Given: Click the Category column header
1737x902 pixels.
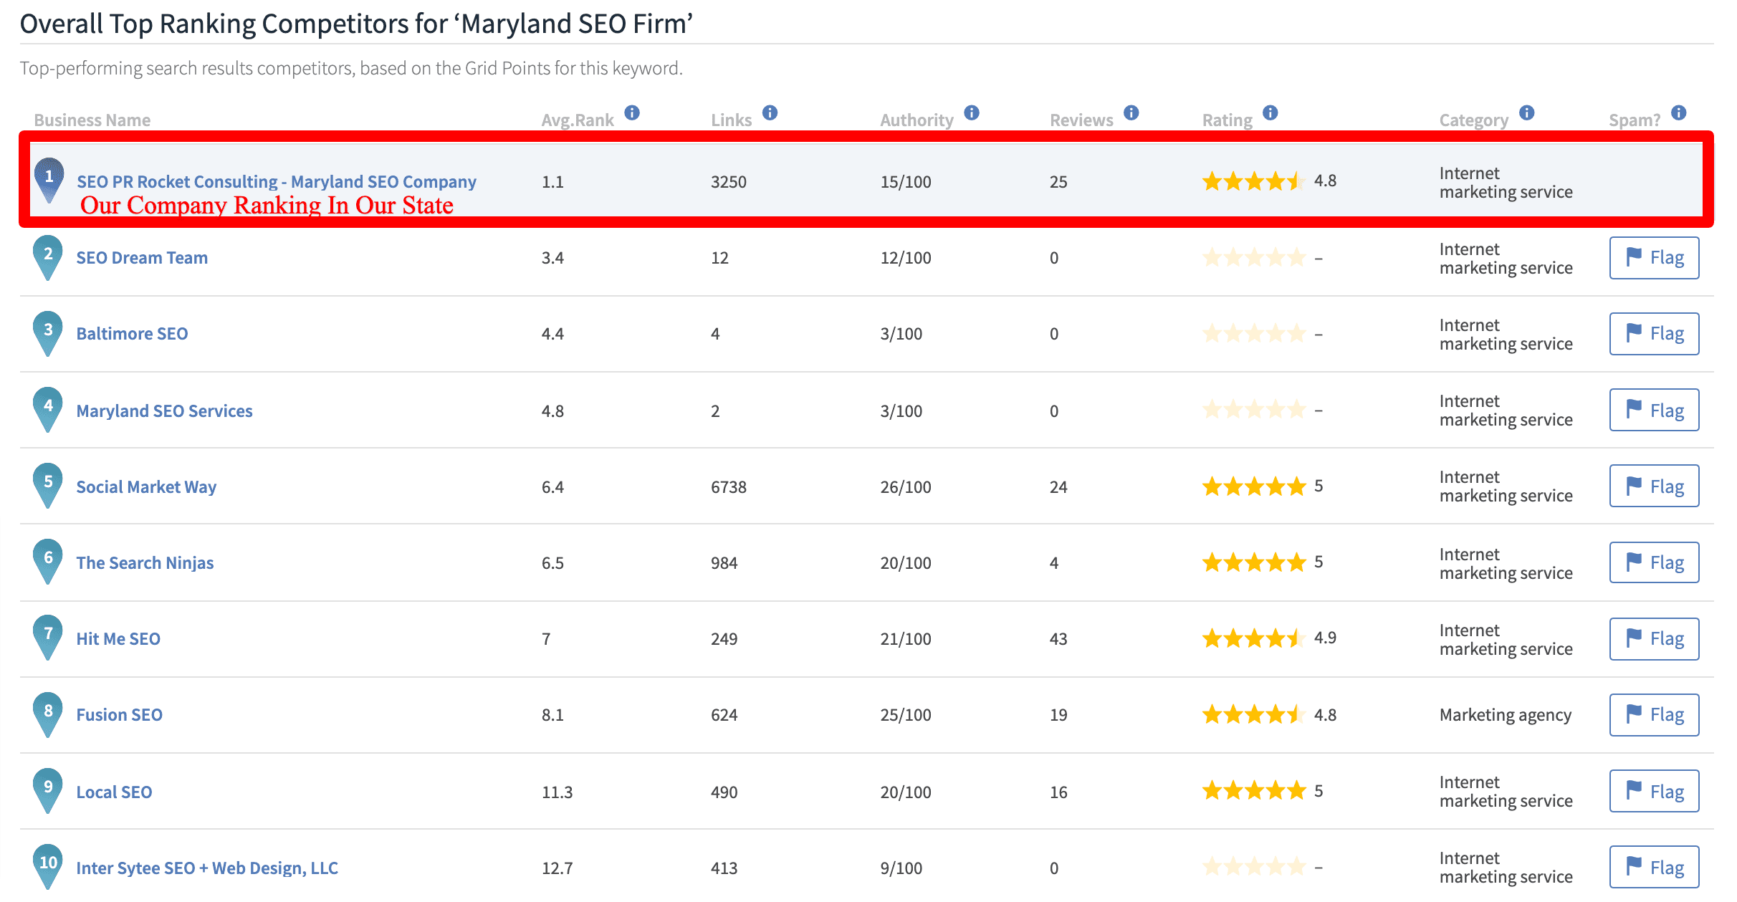Looking at the screenshot, I should click(1474, 120).
